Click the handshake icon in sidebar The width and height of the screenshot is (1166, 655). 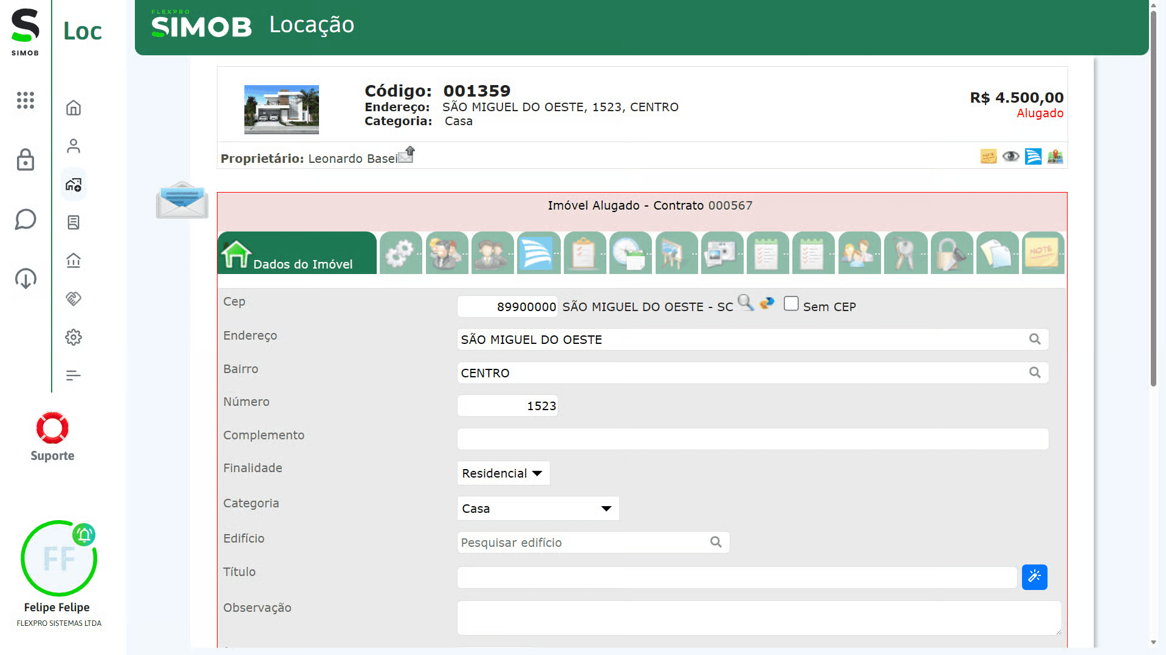(x=74, y=299)
